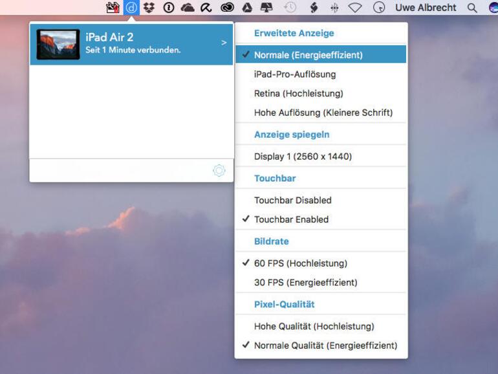Choose Hohe Auflösung (Kleinere Schrift)

tap(321, 113)
